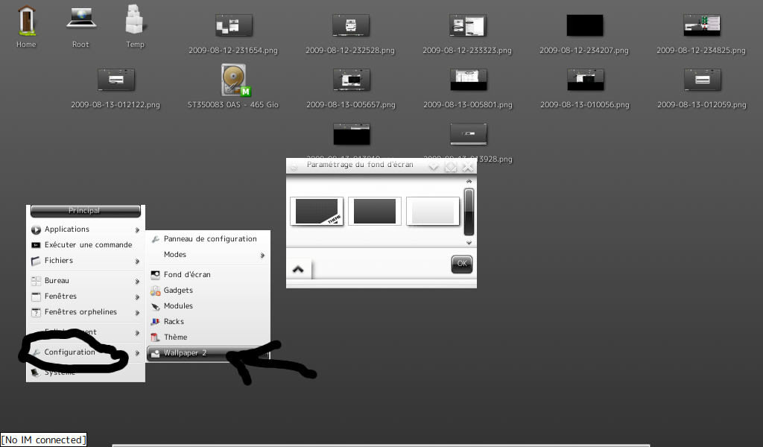This screenshot has height=447, width=763.
Task: Click the Thème paint bucket icon
Action: tap(156, 337)
